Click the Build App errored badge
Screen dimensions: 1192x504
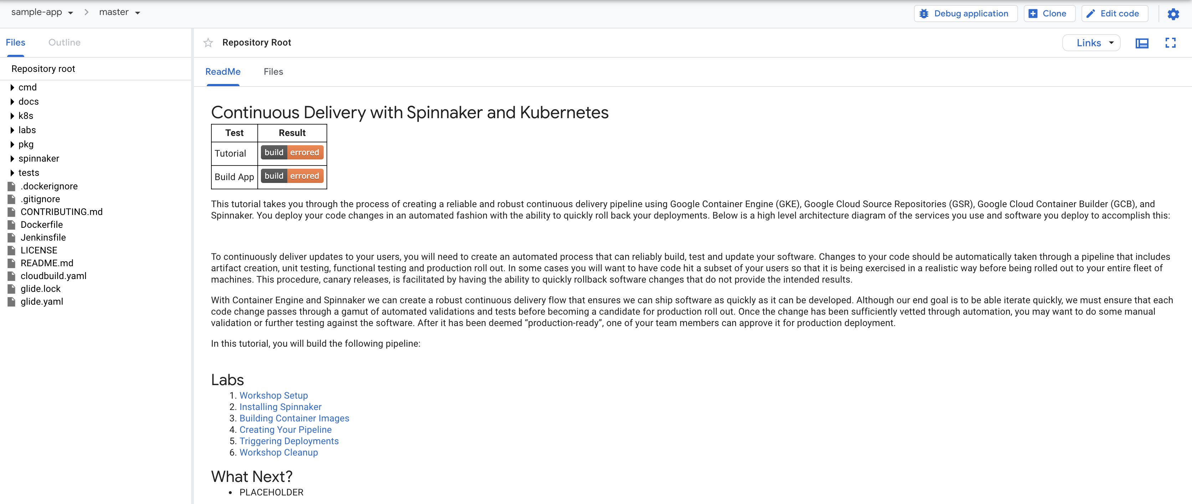(292, 176)
